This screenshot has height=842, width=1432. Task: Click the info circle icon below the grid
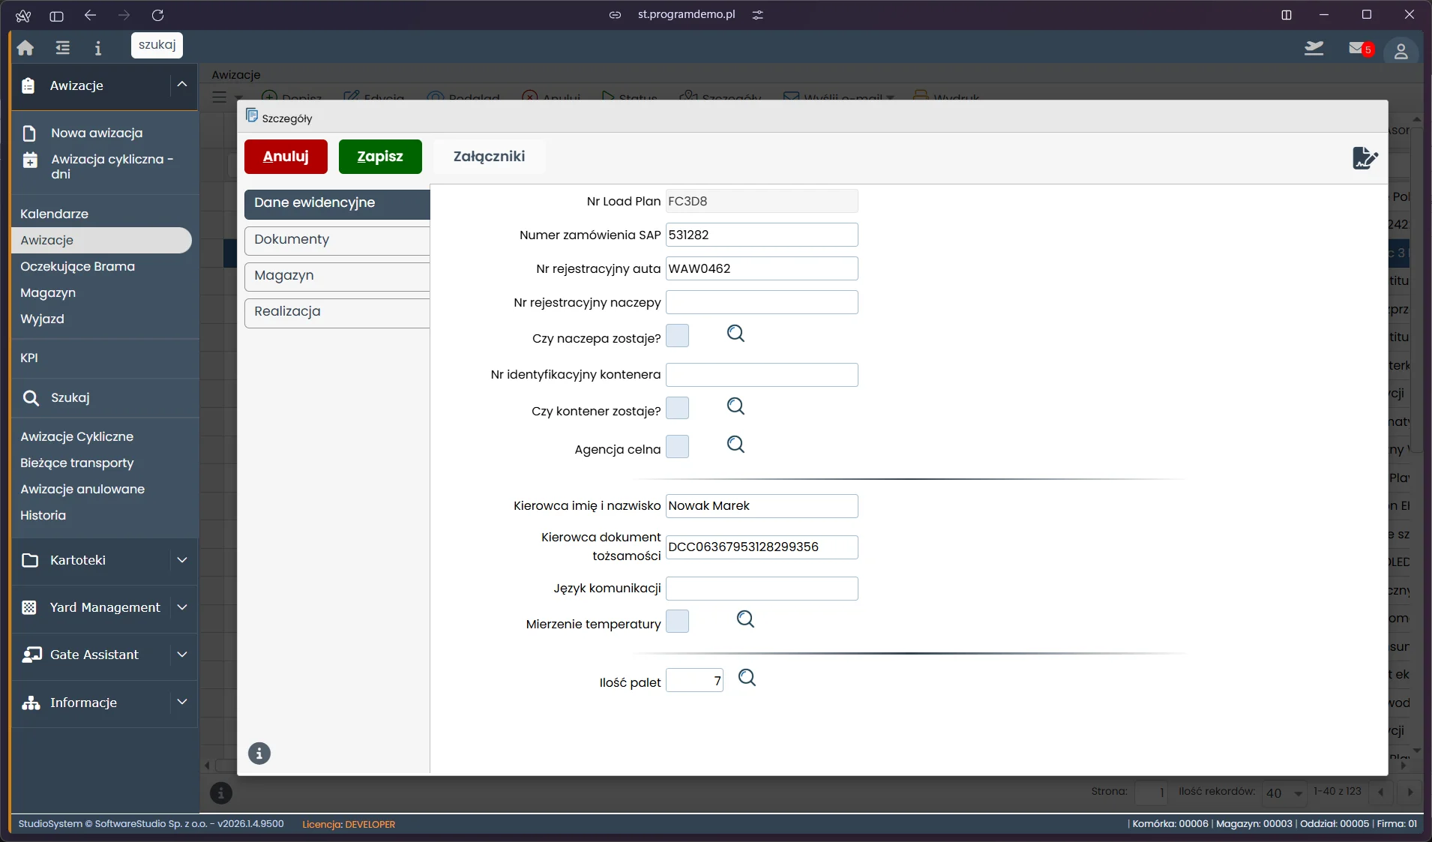pyautogui.click(x=220, y=793)
